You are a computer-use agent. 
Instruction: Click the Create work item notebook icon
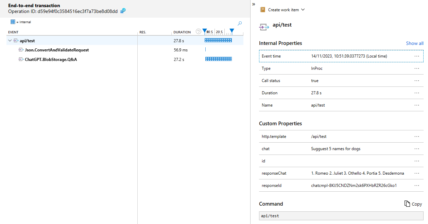[262, 10]
